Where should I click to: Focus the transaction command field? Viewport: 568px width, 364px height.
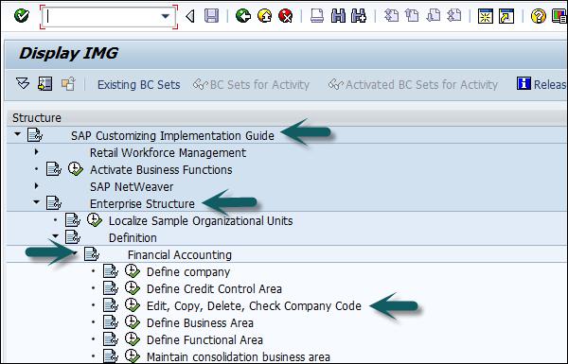point(109,17)
